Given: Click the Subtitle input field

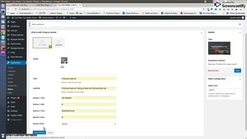Looking at the screenshot, I should point(88,88).
